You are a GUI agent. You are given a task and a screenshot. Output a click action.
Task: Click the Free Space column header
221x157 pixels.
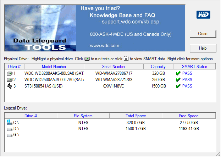click(x=188, y=116)
